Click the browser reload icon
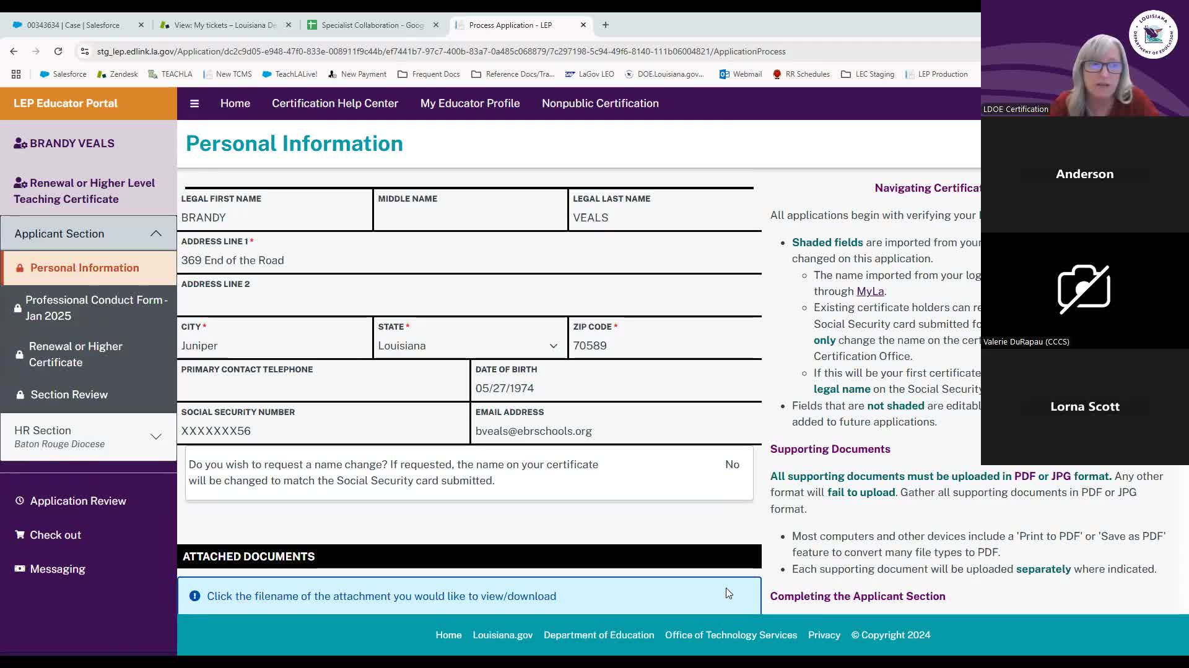The height and width of the screenshot is (668, 1189). click(59, 52)
